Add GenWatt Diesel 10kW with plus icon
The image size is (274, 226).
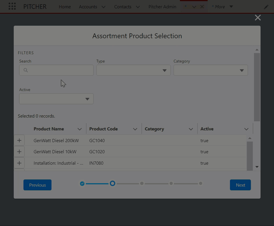pos(19,152)
